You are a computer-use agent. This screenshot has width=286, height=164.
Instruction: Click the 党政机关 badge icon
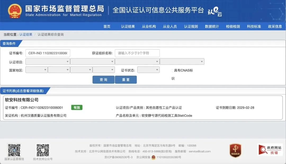[235, 150]
